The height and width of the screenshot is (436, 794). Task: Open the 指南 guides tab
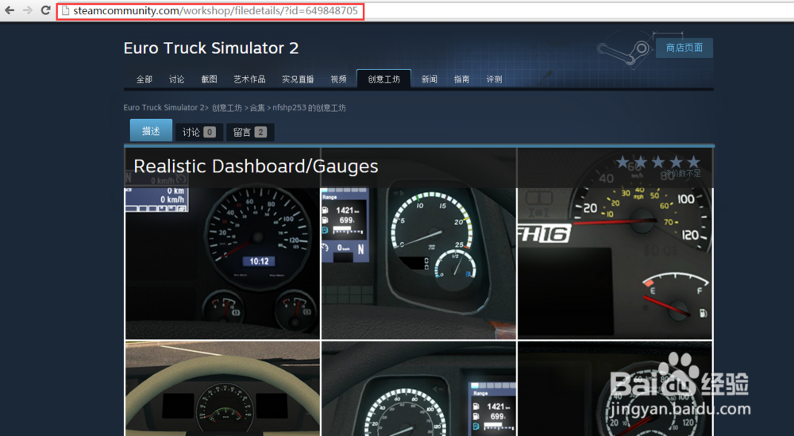tap(462, 79)
